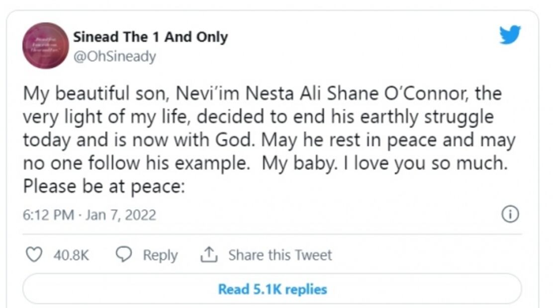Open the round profile avatar
553x308 pixels.
(x=45, y=45)
